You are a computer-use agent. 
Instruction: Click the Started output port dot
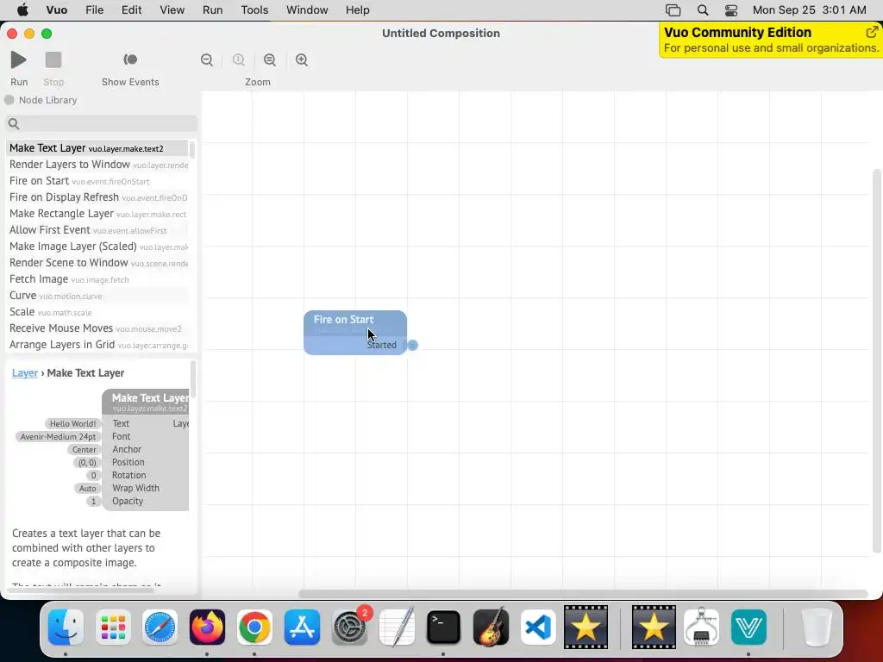click(x=413, y=345)
